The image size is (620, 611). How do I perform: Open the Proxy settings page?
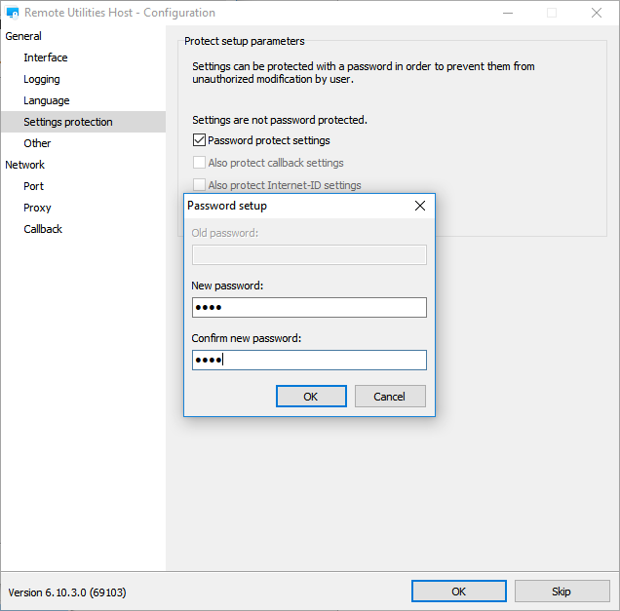click(37, 208)
